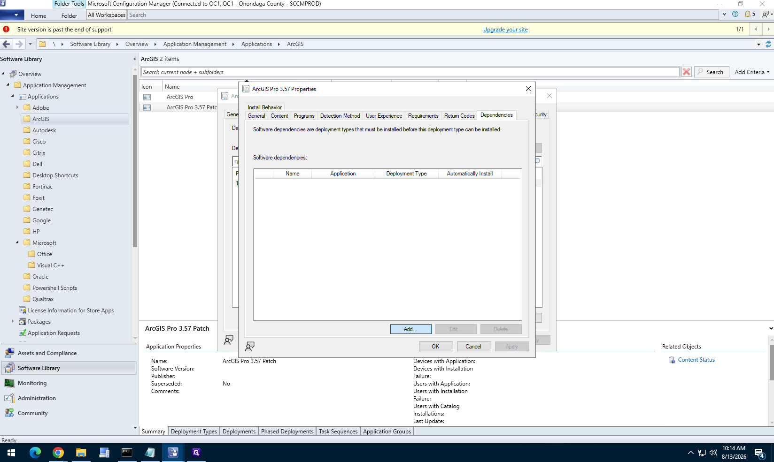
Task: Click the feedback icon in top right
Action: point(766,15)
